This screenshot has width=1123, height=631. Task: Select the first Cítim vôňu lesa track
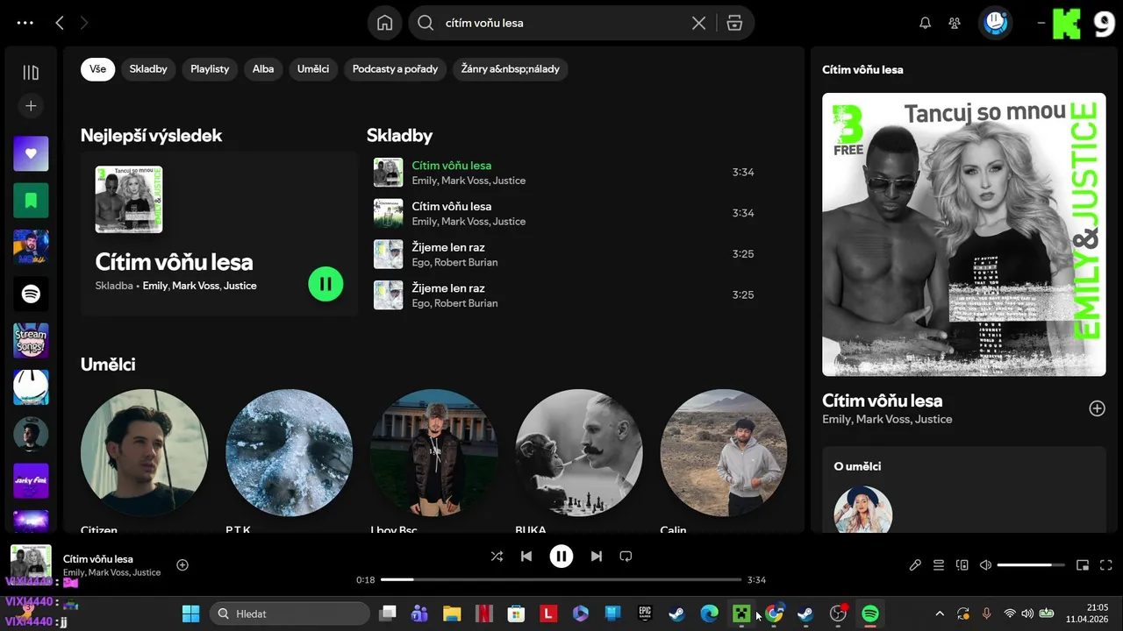564,173
